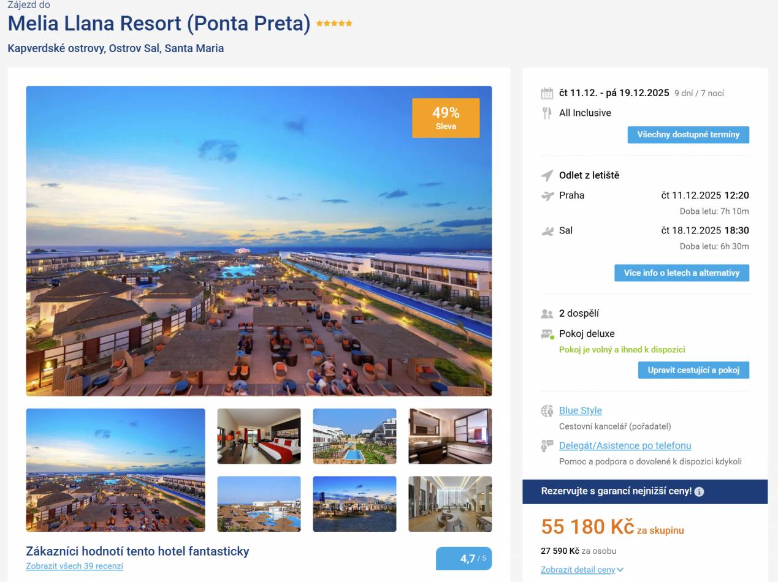Click the globe icon next to Blue Style
Screen dimensions: 778x582
[x=547, y=411]
